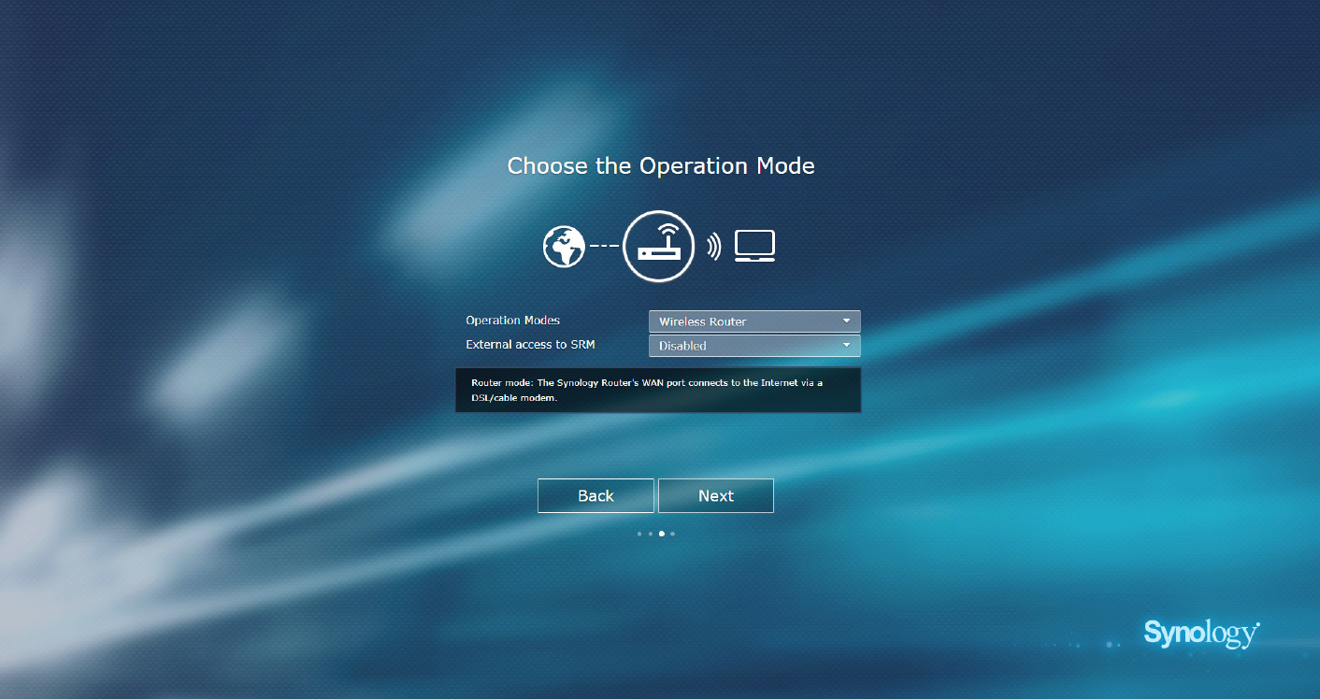The height and width of the screenshot is (699, 1320).
Task: Click the circled router icon
Action: click(658, 247)
